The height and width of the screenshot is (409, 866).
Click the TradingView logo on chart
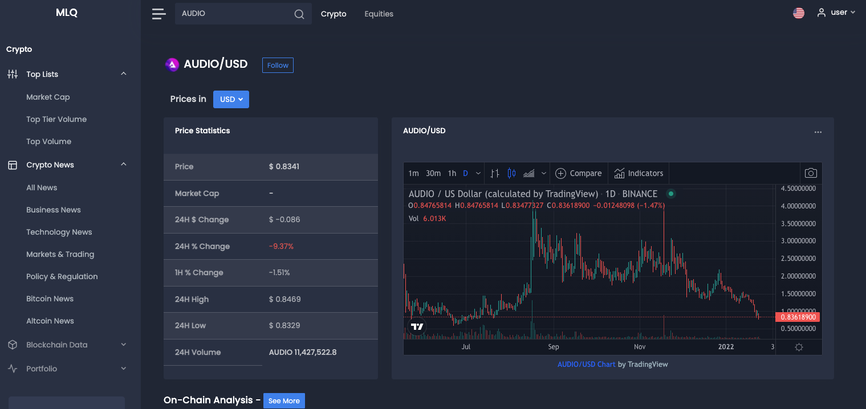pos(417,327)
